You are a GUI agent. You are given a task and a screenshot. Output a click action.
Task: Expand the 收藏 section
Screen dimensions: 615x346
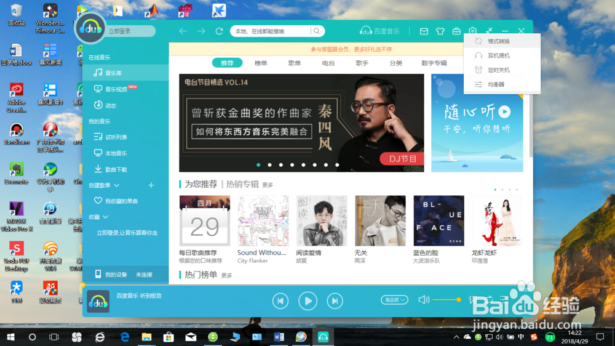[x=105, y=217]
